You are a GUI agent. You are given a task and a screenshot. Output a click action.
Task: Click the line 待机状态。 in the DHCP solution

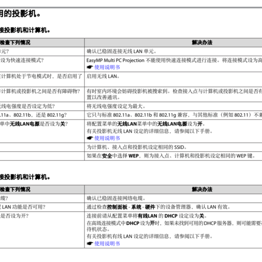coord(98,229)
